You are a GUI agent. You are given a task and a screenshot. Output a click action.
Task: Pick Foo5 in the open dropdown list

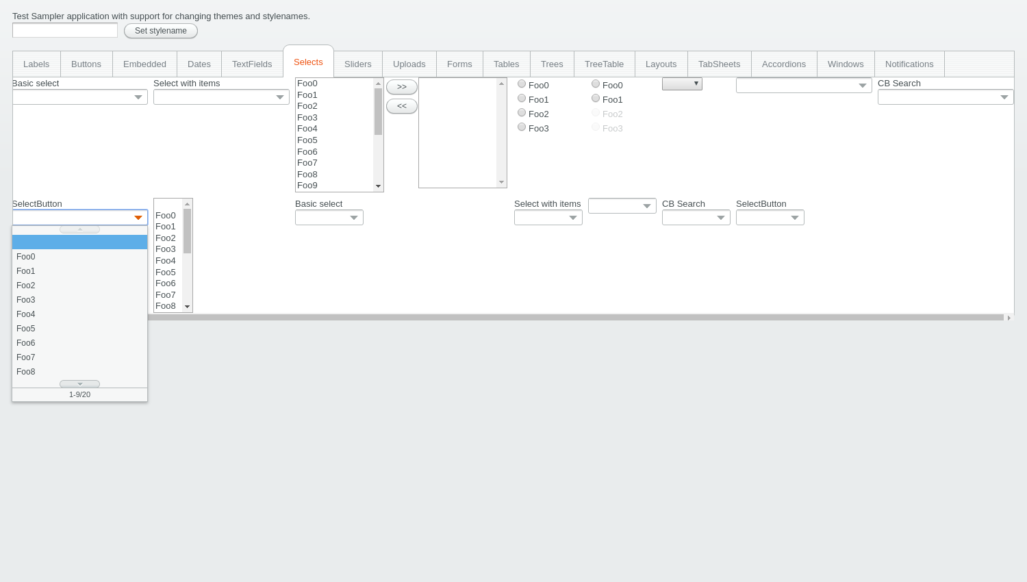79,329
